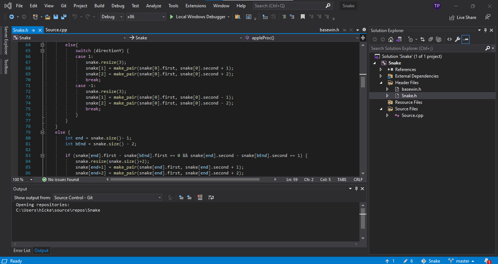The height and width of the screenshot is (264, 498).
Task: Expand the Source.cpp tree node
Action: click(x=388, y=115)
